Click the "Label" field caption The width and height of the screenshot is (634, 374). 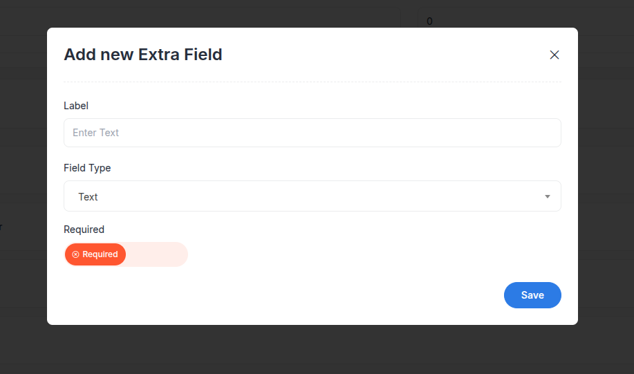(76, 106)
